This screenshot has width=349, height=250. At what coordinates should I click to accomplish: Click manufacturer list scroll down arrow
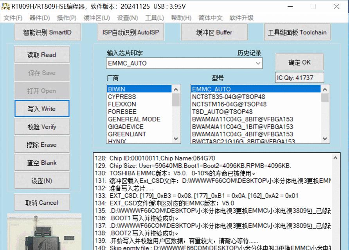[x=176, y=139]
